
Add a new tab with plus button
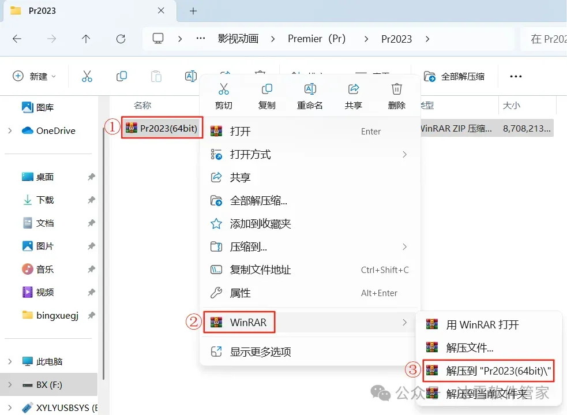193,11
